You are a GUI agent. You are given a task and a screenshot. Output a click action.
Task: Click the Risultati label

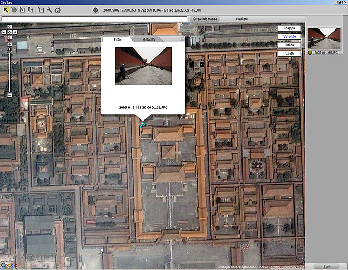pos(241,19)
